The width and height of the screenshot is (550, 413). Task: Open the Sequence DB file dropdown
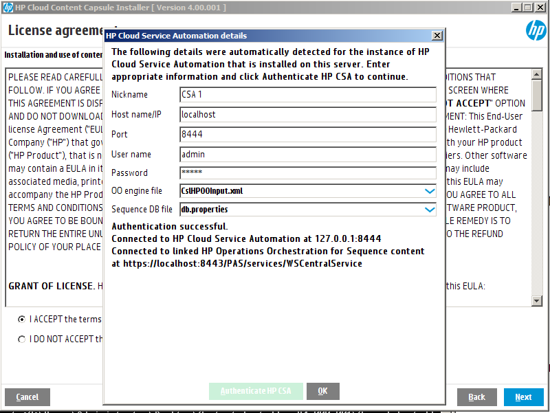430,210
